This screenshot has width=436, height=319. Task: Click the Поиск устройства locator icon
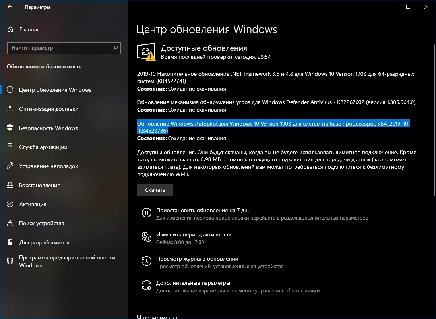coord(10,223)
